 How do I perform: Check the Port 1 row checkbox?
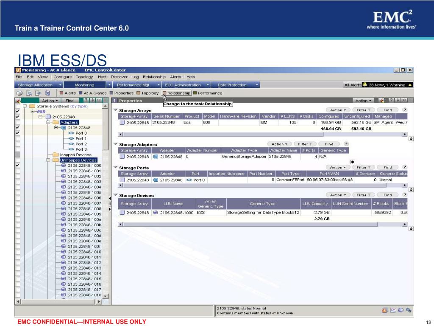(17, 138)
